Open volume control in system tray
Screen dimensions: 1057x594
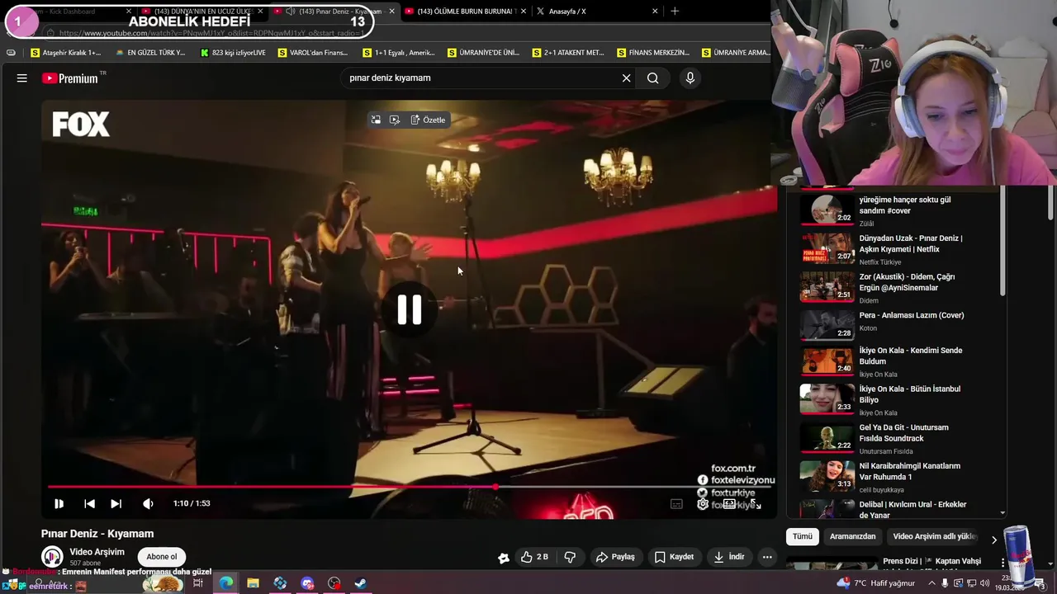coord(984,583)
